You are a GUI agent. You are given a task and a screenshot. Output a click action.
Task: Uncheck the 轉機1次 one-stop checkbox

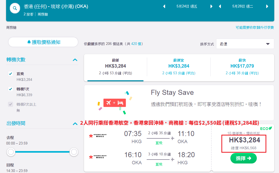point(11,89)
